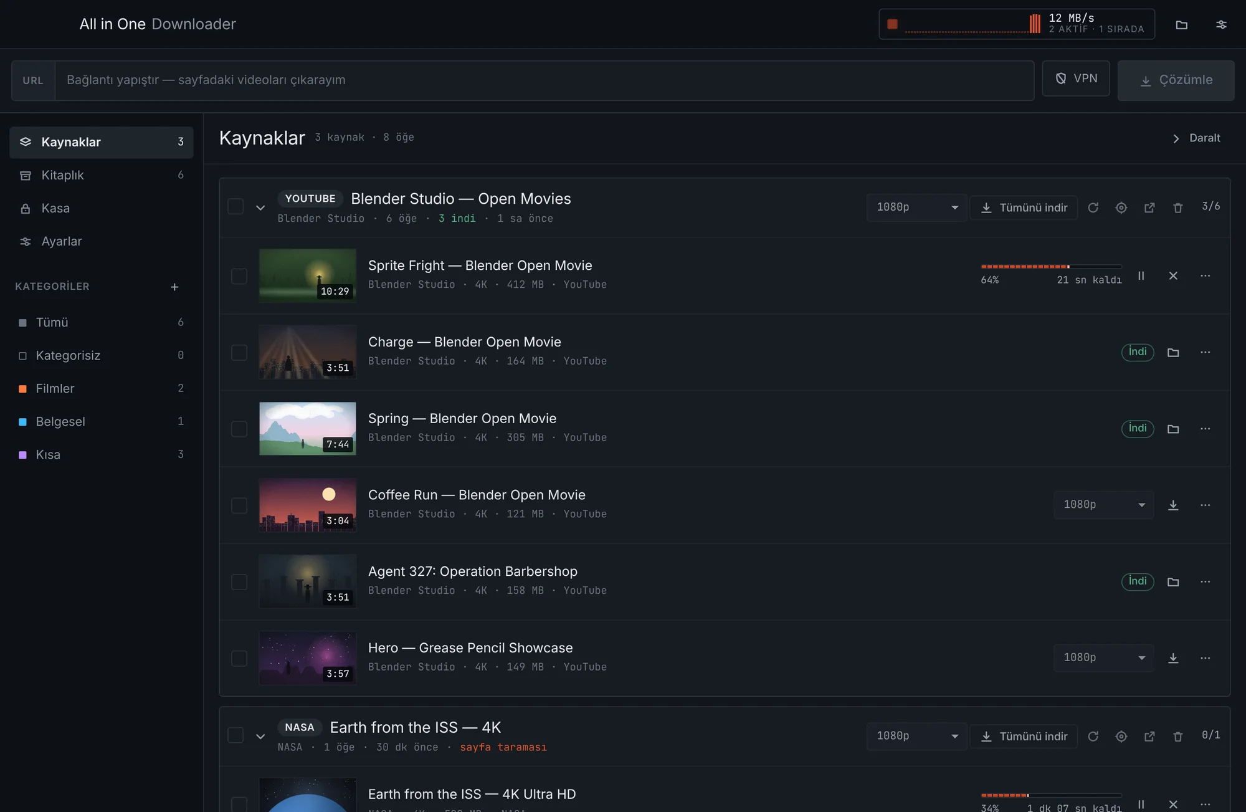Show Spring movie in folder
The width and height of the screenshot is (1246, 812).
click(x=1173, y=429)
